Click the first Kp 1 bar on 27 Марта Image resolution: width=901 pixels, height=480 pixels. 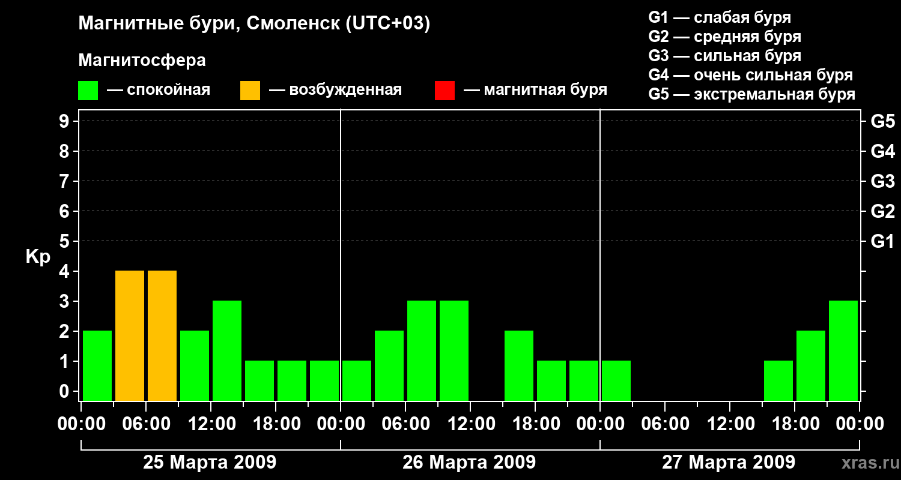pos(616,380)
